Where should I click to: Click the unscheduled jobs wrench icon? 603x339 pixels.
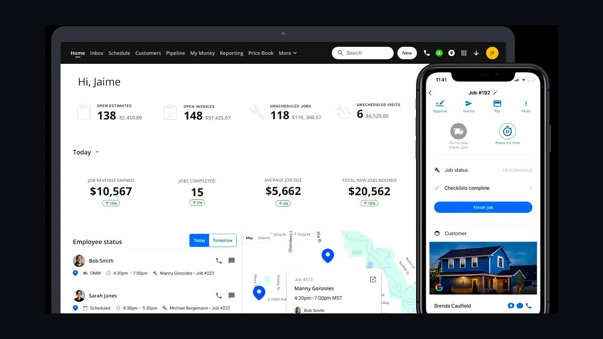[257, 111]
